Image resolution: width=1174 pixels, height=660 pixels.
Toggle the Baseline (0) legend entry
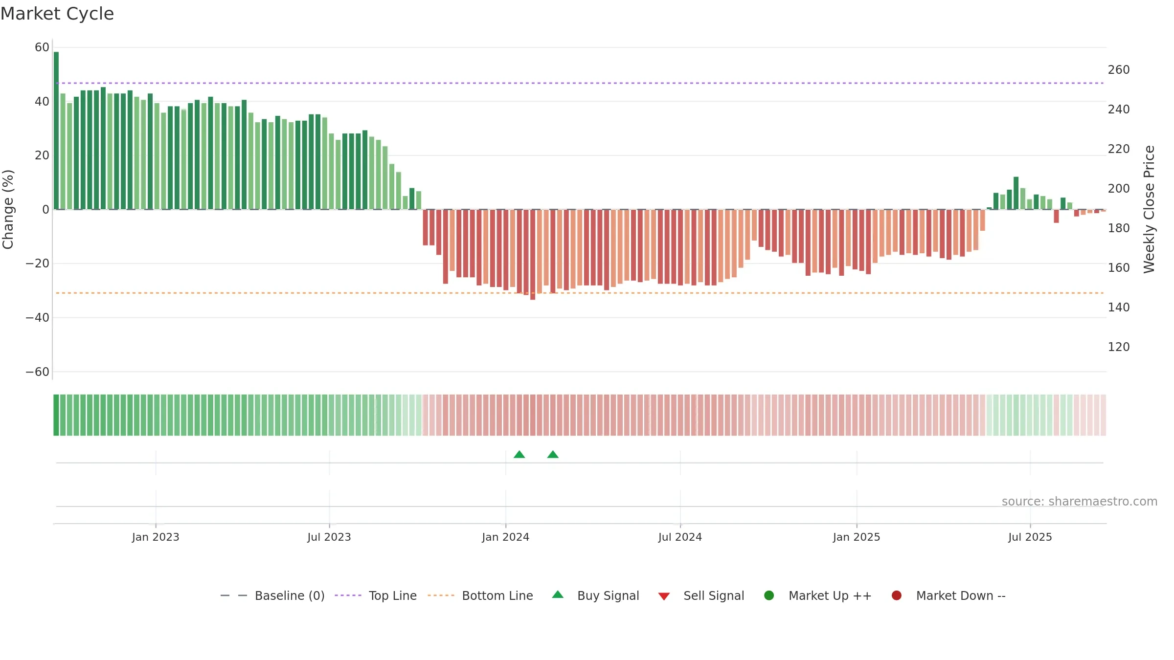[272, 595]
